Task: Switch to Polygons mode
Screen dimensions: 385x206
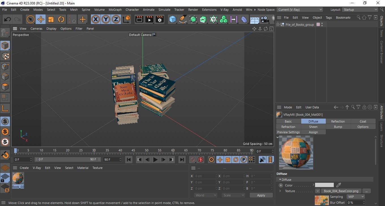Action: [5, 87]
